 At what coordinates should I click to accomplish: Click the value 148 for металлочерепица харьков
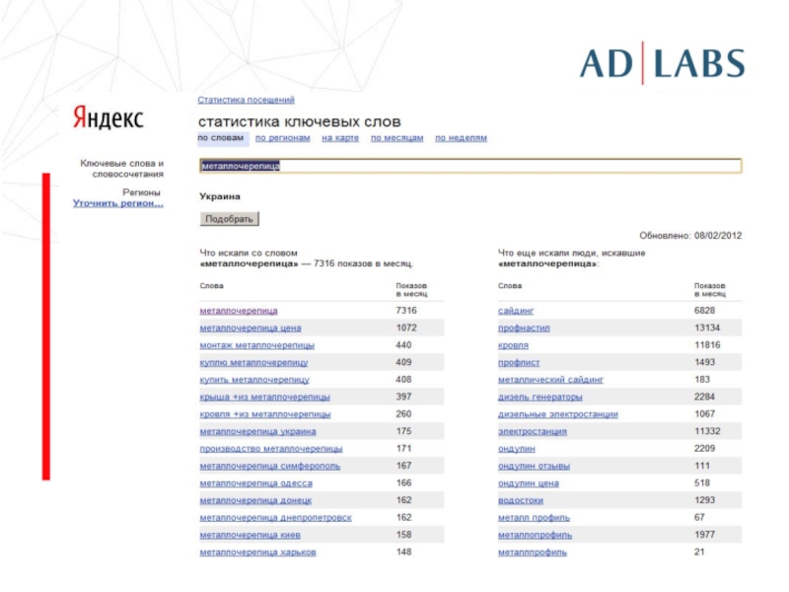(403, 552)
